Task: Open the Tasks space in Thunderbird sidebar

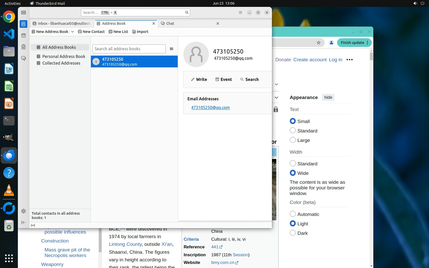Action: point(23,47)
